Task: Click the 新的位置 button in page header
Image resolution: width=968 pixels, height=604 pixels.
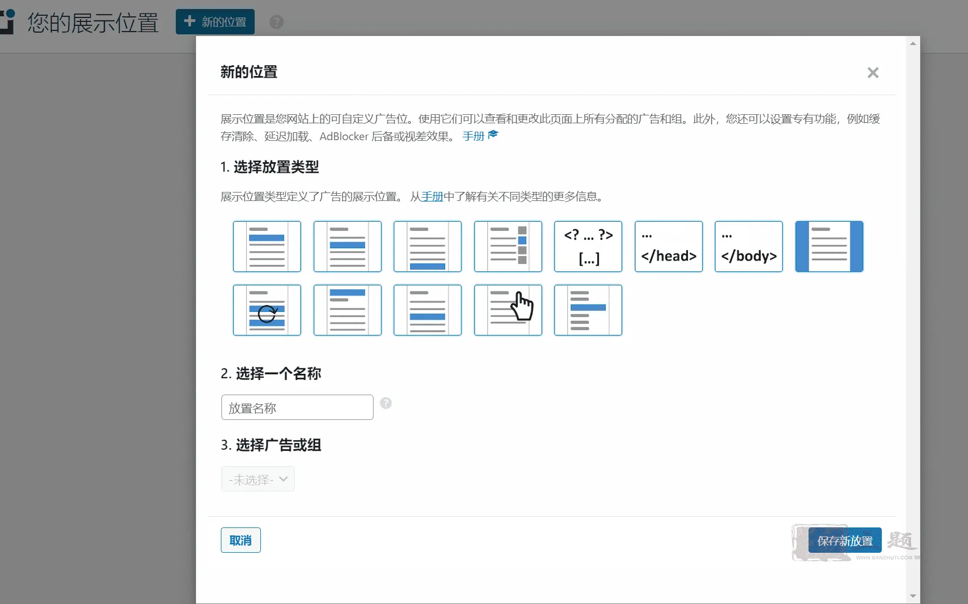Action: [x=215, y=22]
